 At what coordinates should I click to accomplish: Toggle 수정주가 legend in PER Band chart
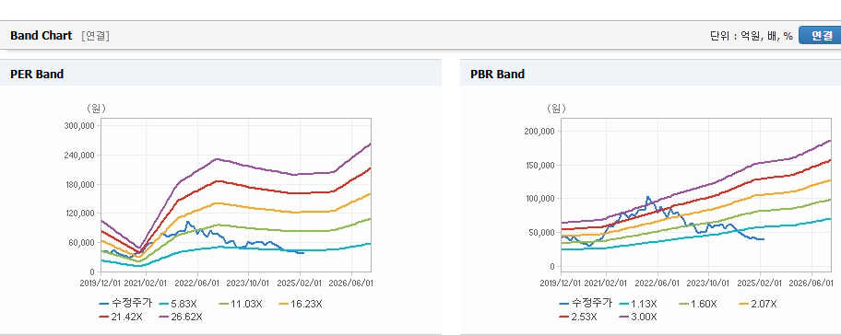tap(126, 304)
